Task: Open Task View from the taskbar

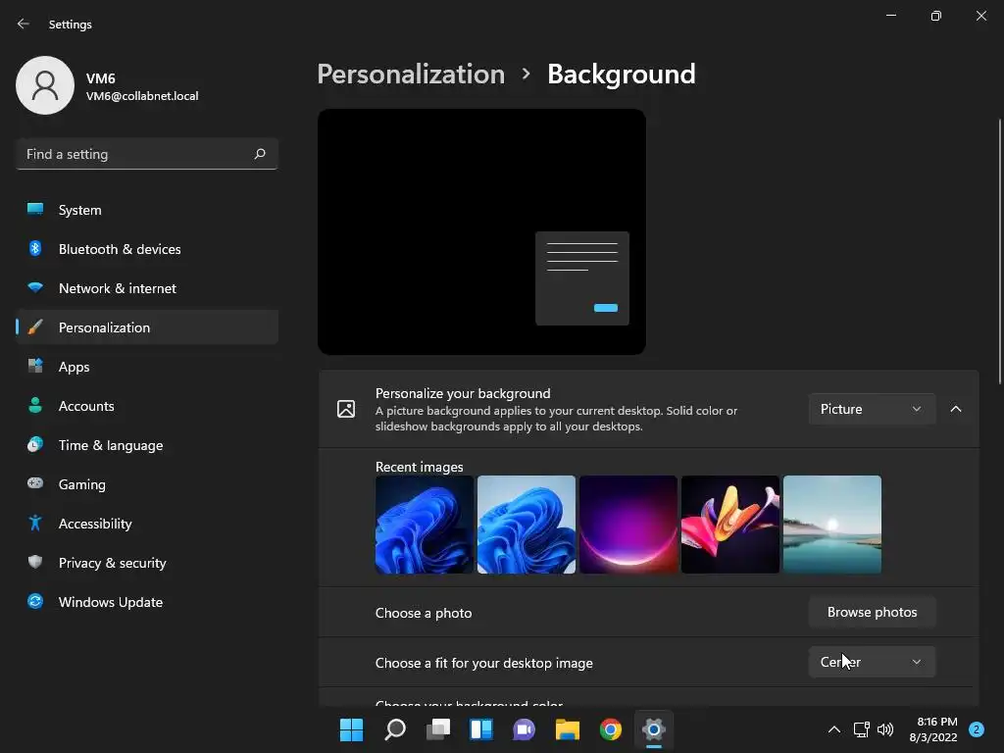Action: pyautogui.click(x=438, y=729)
